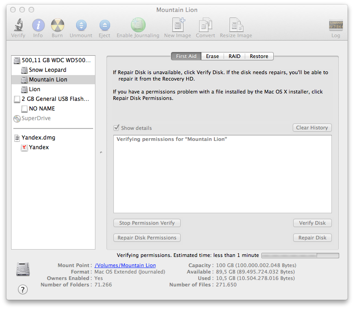Click the verification progress bar

pos(300,255)
